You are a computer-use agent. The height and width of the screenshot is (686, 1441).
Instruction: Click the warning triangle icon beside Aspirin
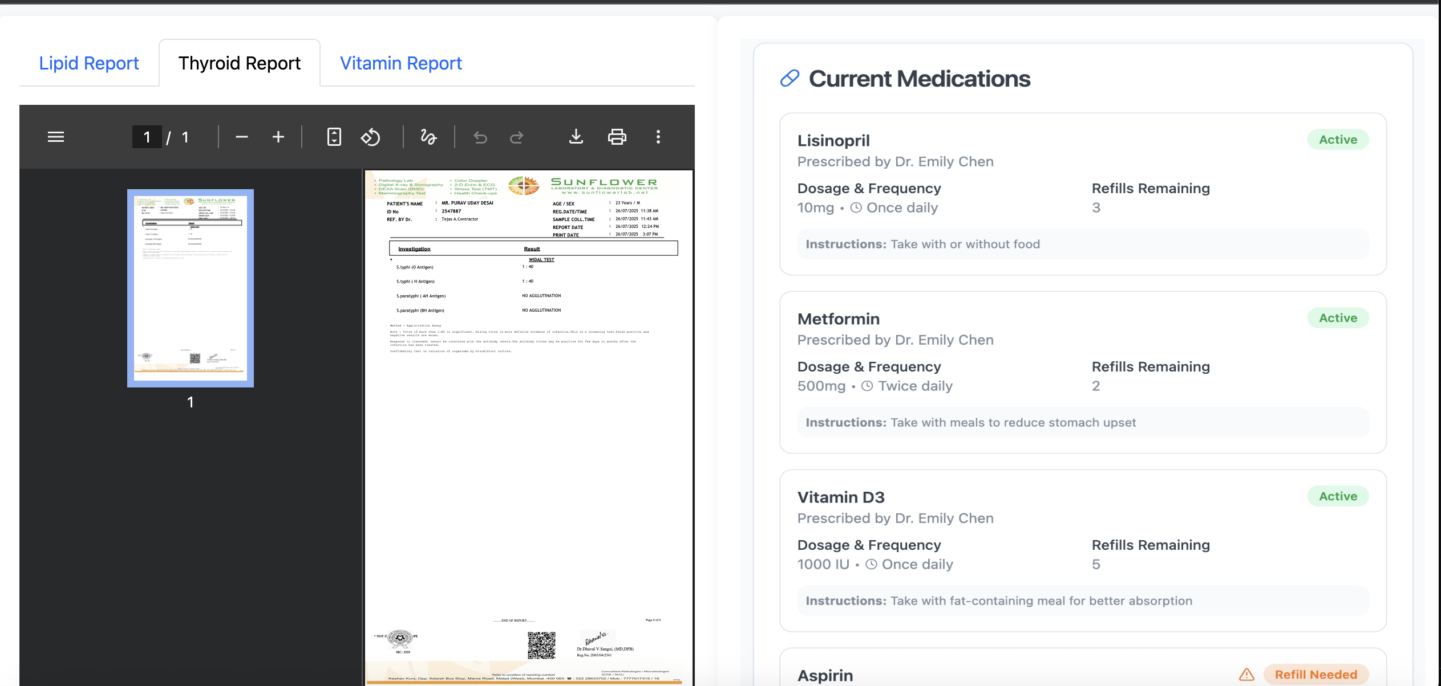(1246, 675)
